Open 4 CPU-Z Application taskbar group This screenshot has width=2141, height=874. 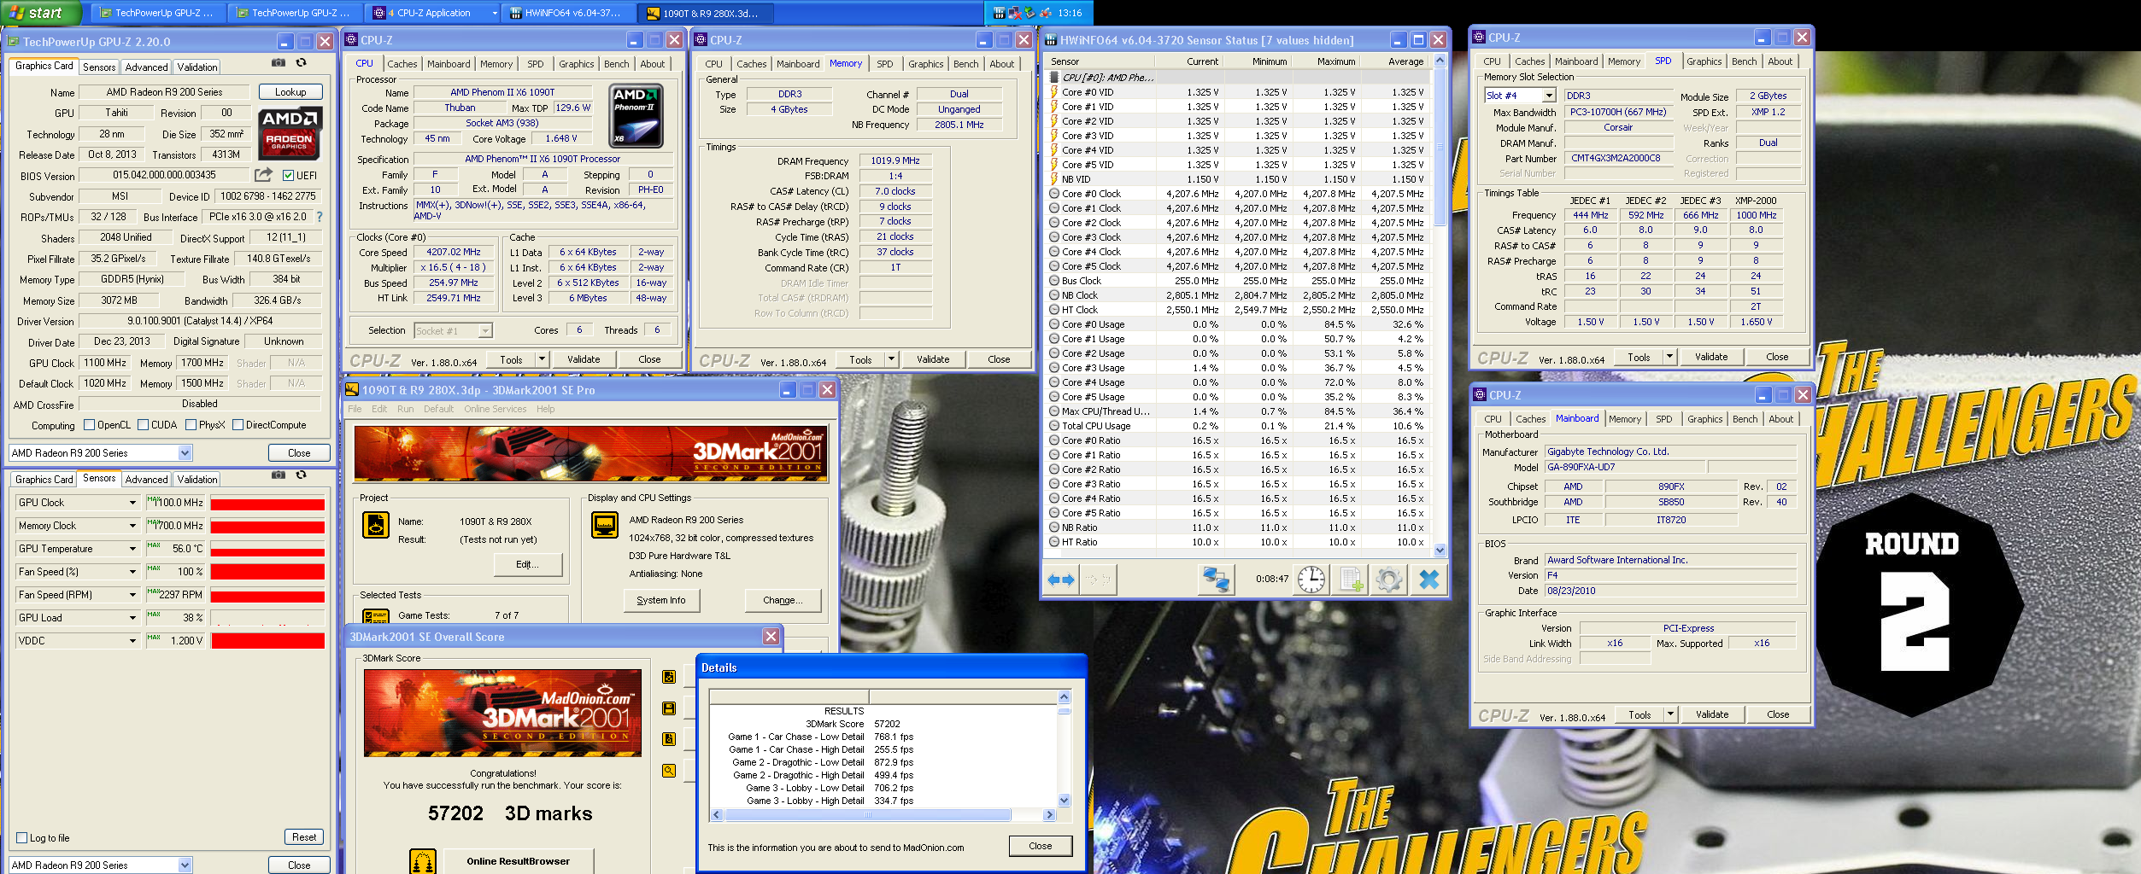click(434, 13)
